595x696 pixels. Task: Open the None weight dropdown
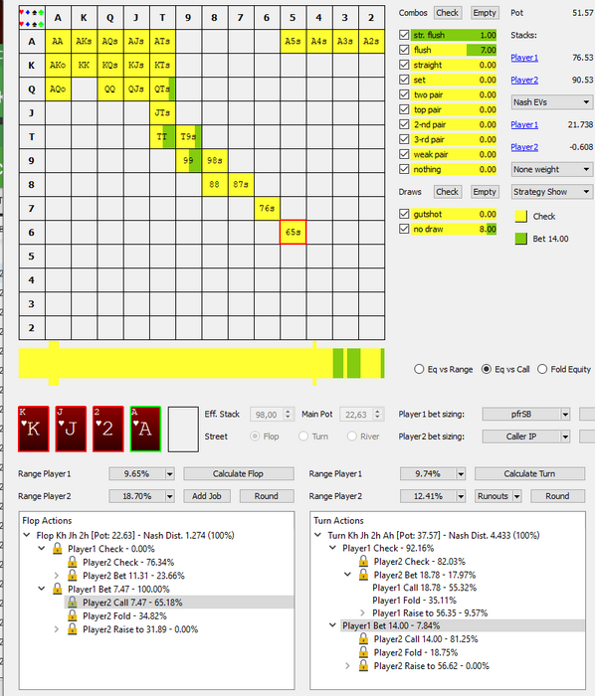pos(551,169)
